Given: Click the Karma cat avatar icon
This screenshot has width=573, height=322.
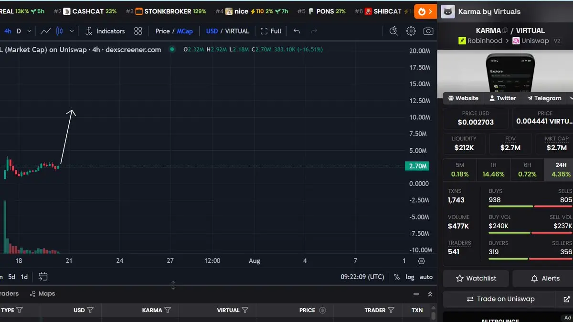Looking at the screenshot, I should [447, 11].
